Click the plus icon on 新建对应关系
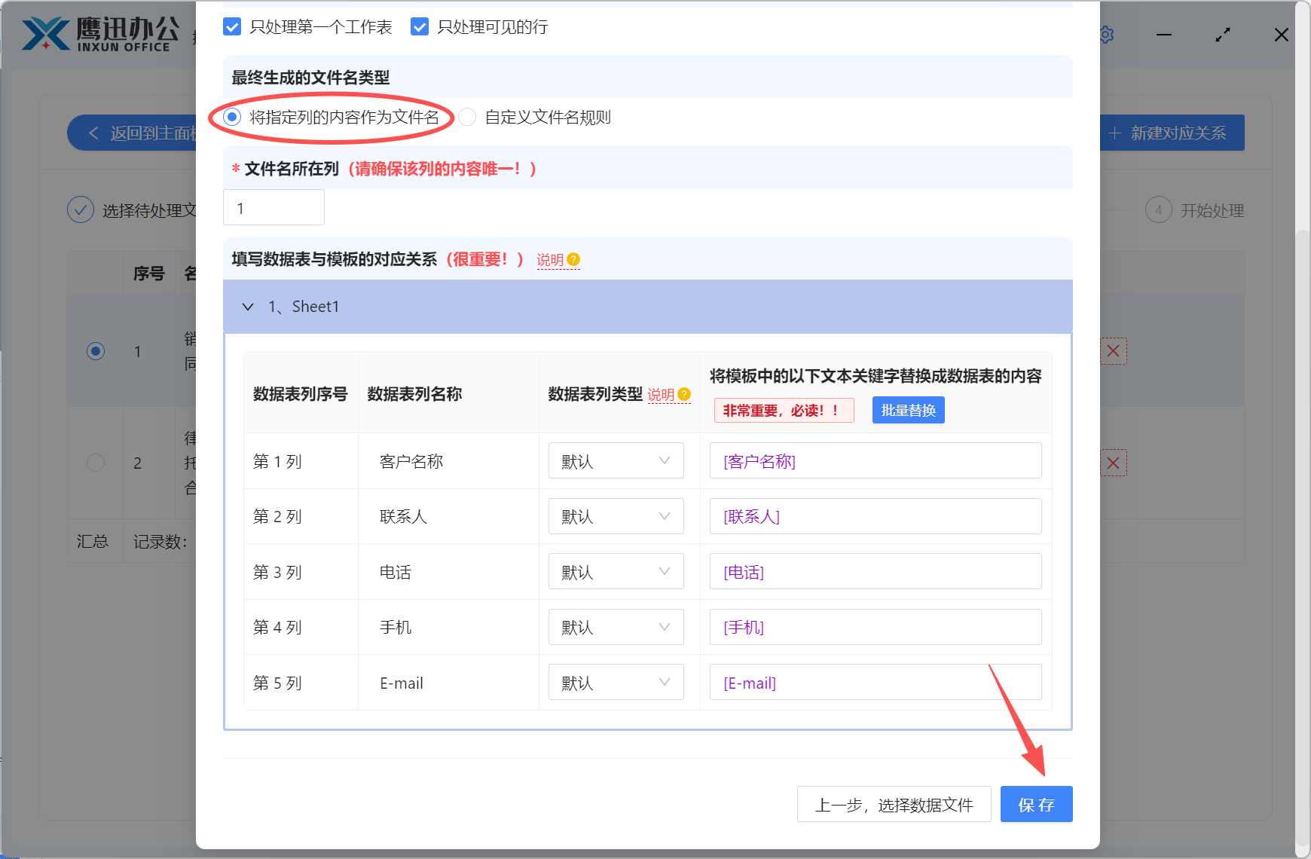This screenshot has width=1311, height=859. [1115, 133]
